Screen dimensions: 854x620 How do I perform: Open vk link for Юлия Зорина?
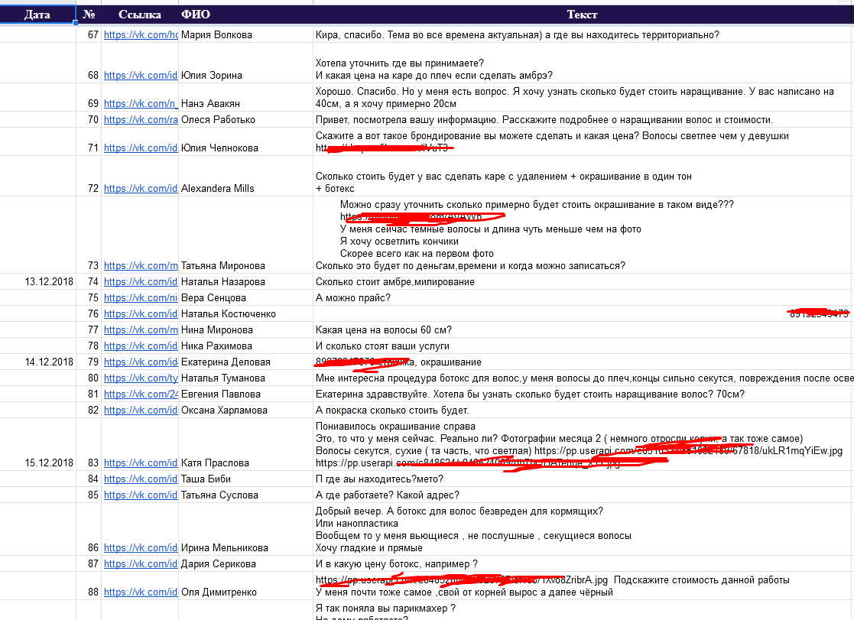[141, 75]
